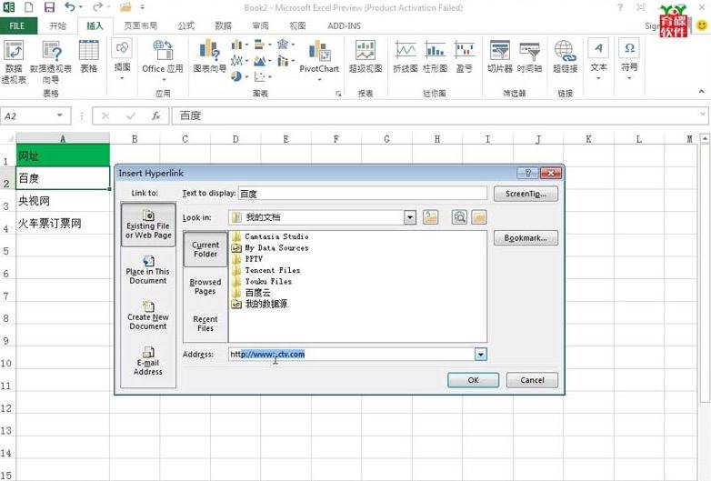The height and width of the screenshot is (481, 711).
Task: Click the dialog help question mark button
Action: pyautogui.click(x=528, y=173)
